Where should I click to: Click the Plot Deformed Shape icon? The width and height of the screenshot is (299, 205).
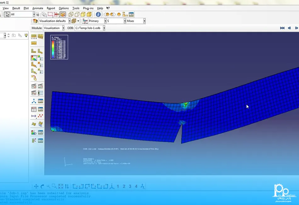pyautogui.click(x=40, y=51)
